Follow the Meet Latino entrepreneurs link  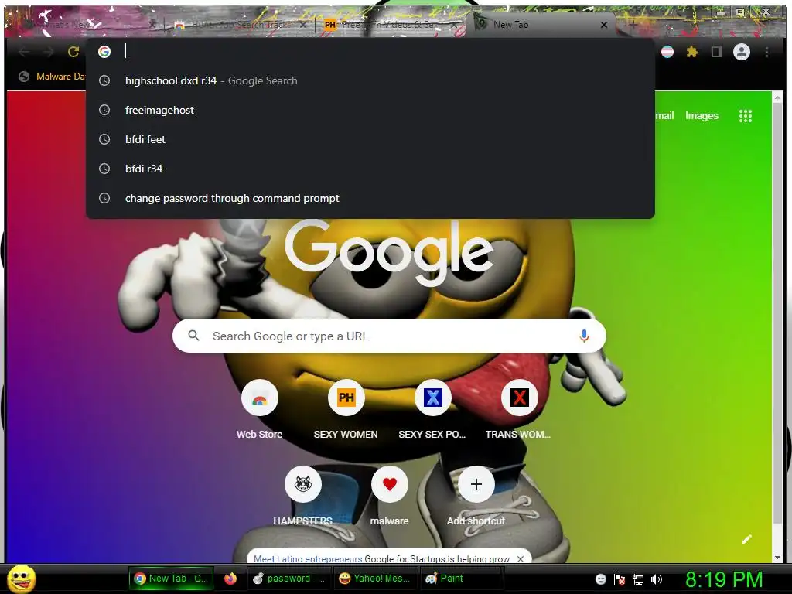point(308,558)
